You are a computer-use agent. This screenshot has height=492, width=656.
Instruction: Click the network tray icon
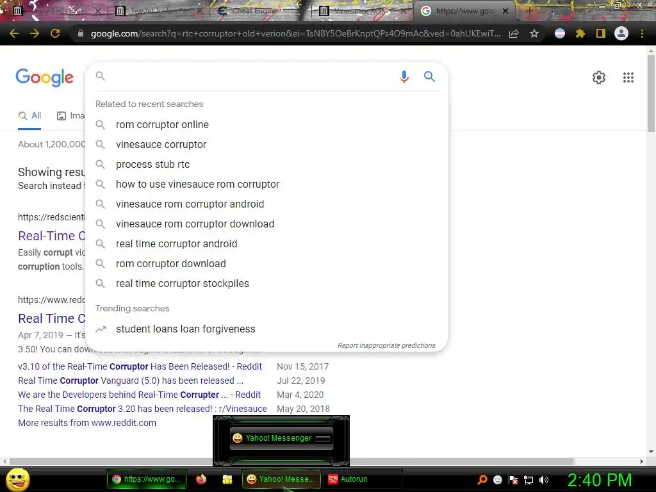tap(529, 480)
